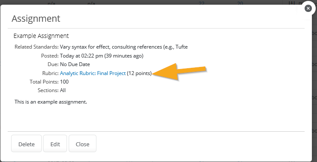Click the This is an example assignment description
Viewport: 317px width, 162px height.
tap(51, 102)
